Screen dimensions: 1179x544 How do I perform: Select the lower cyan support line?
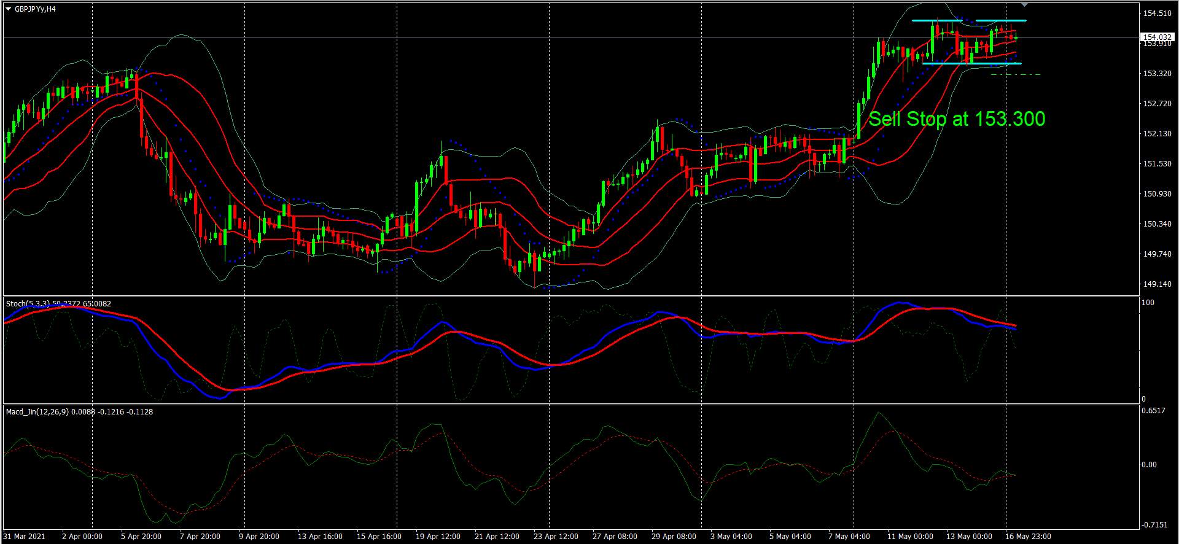click(971, 63)
